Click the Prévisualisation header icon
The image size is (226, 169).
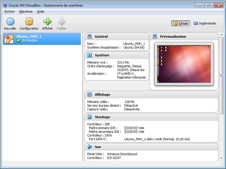pos(155,37)
